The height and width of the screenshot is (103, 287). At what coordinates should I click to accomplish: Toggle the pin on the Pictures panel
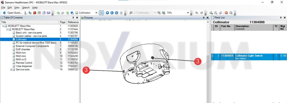pos(204,18)
